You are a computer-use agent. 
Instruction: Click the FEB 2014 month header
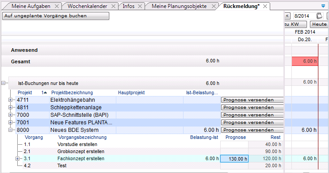[305, 32]
